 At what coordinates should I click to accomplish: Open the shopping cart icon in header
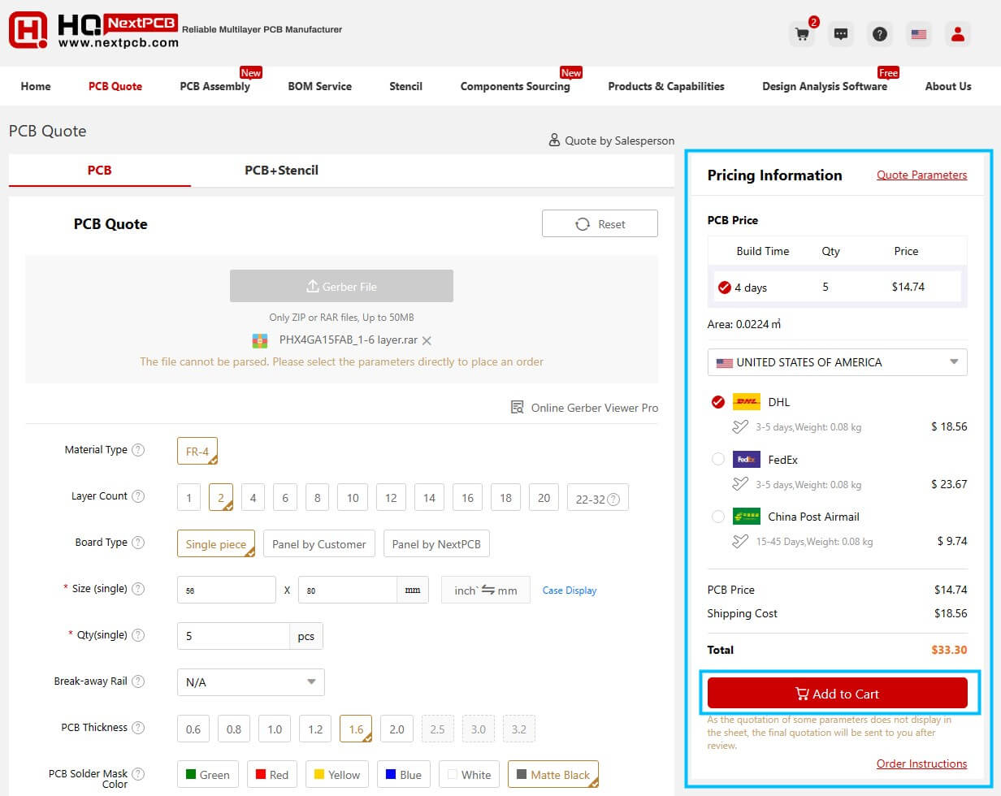[x=802, y=34]
